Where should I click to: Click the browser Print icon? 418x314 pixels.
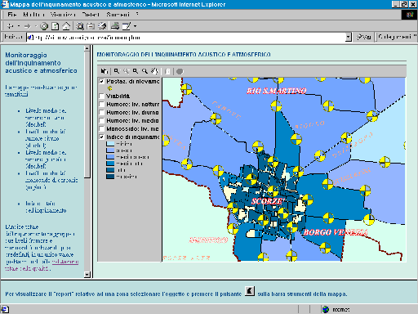(x=115, y=26)
